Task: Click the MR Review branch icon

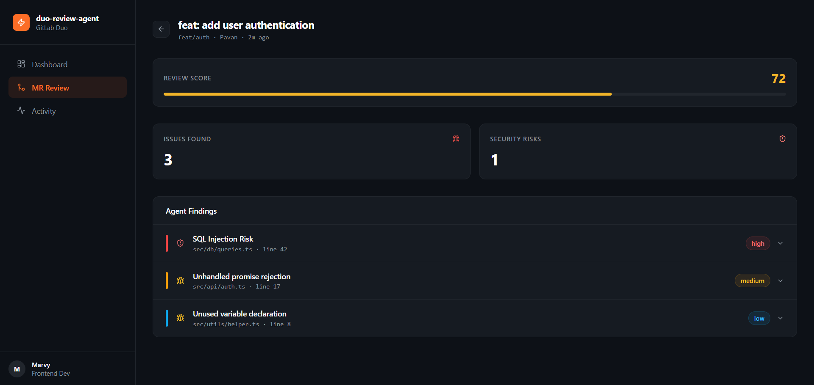Action: pos(21,87)
